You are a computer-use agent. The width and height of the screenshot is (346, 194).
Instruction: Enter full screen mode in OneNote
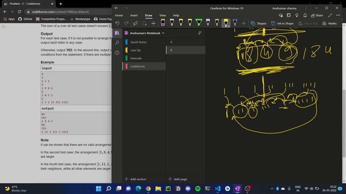click(x=330, y=15)
